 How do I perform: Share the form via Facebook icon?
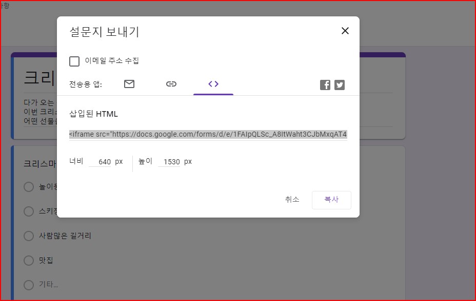pos(325,85)
